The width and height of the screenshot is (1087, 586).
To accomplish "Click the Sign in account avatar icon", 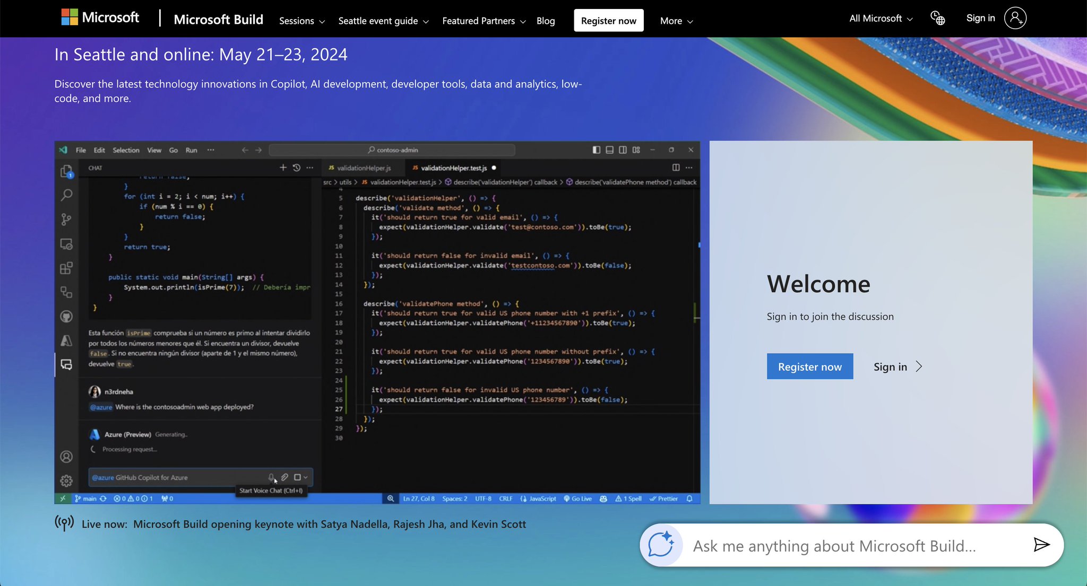I will 1015,18.
